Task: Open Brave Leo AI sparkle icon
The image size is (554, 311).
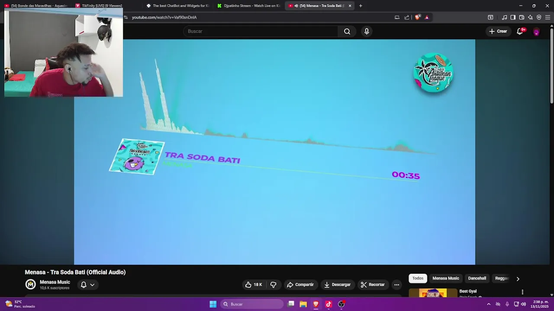Action: [530, 17]
